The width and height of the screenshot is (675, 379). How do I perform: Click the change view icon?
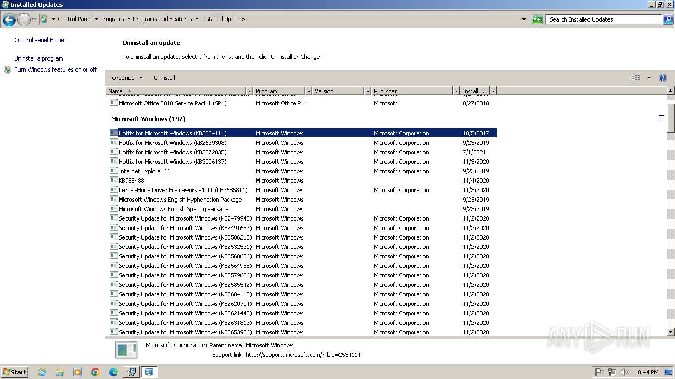point(636,78)
